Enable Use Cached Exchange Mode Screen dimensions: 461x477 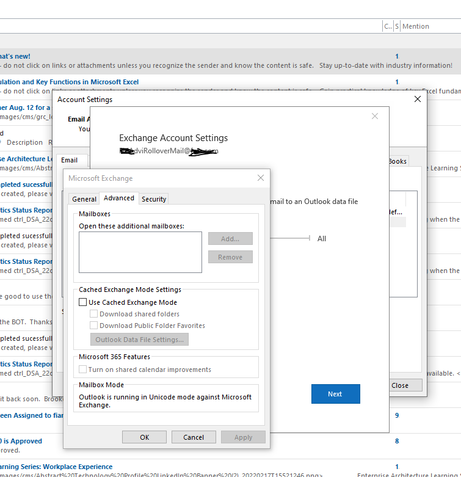tap(83, 302)
